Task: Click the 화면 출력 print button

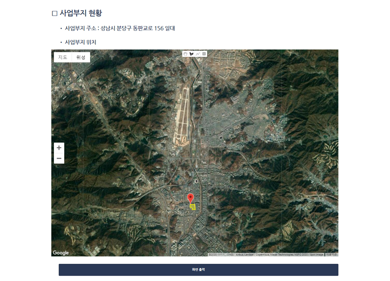Action: click(x=199, y=270)
